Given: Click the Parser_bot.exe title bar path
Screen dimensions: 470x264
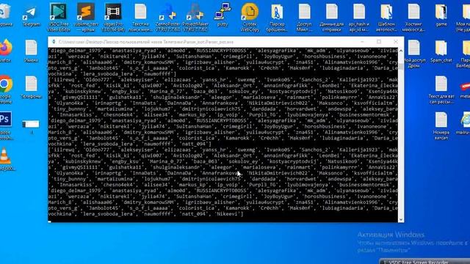Looking at the screenshot, I should (145, 42).
